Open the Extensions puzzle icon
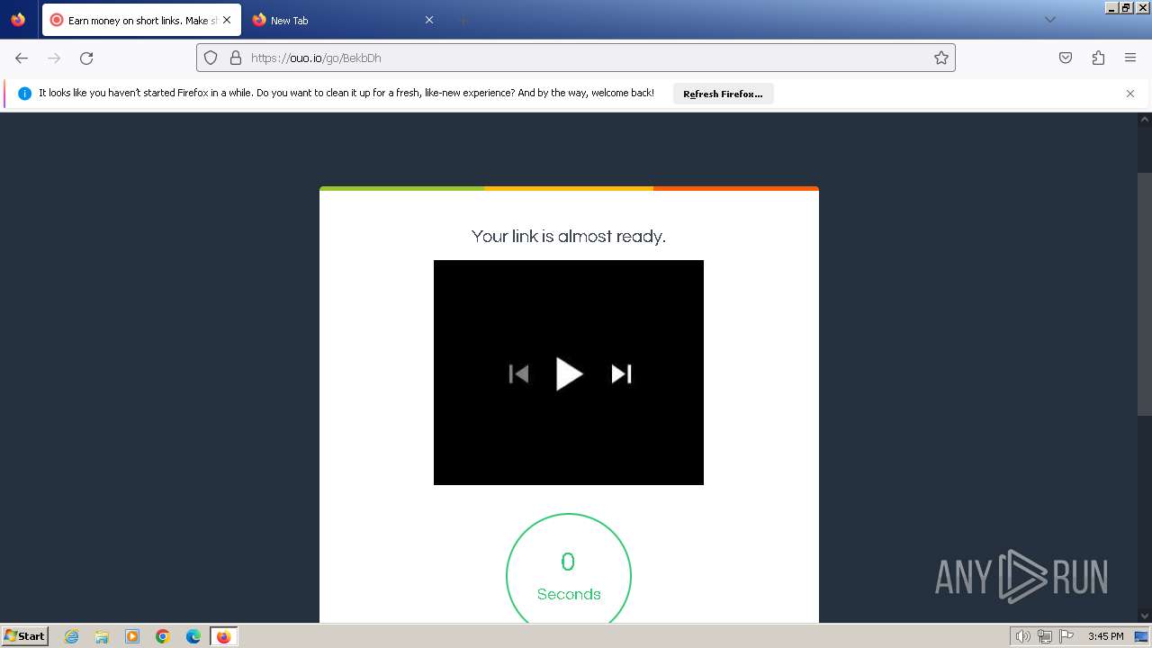The image size is (1152, 648). (x=1098, y=58)
